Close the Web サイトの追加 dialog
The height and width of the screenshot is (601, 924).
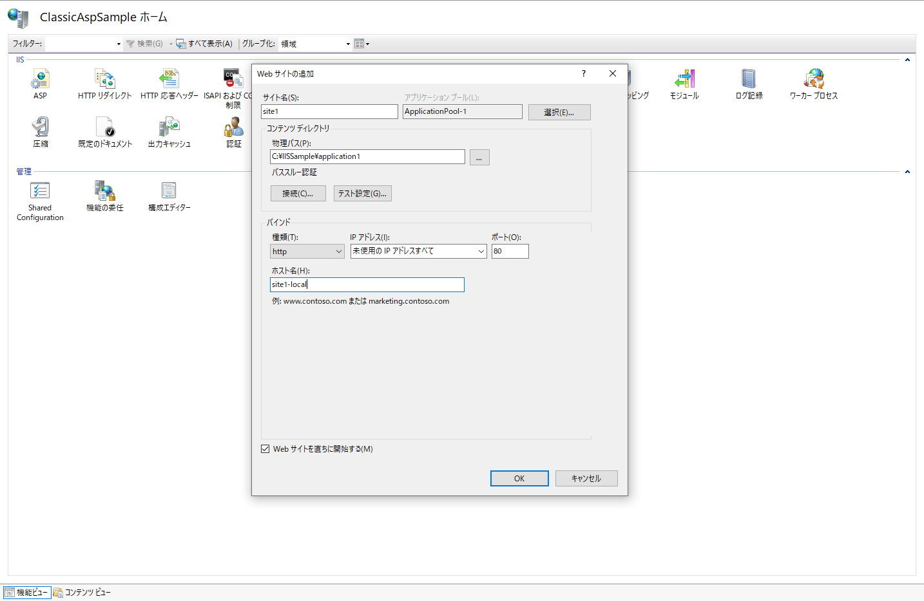tap(613, 73)
